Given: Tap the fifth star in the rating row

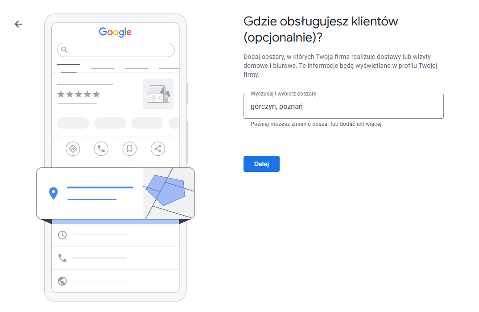Looking at the screenshot, I should 96,94.
